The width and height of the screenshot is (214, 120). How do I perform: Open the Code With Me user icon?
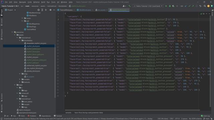point(124,6)
